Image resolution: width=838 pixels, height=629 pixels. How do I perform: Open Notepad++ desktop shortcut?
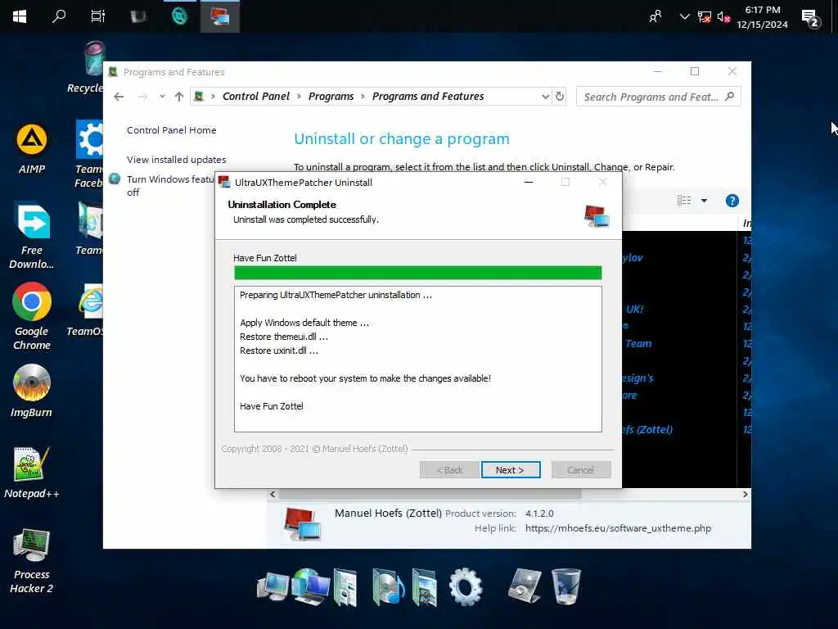tap(32, 473)
